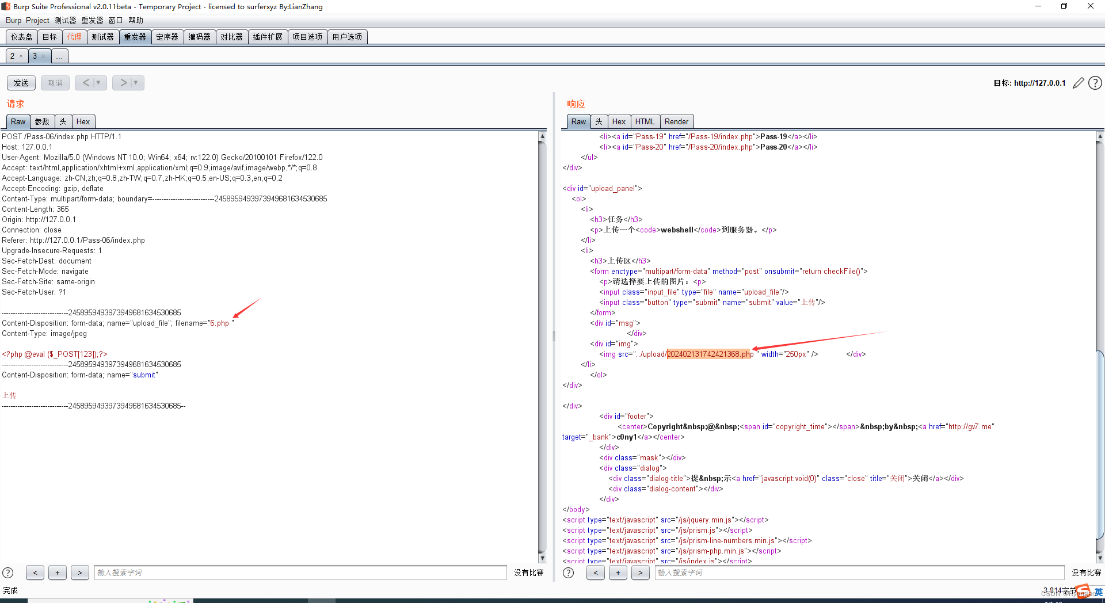The image size is (1105, 603).
Task: Open the 测试器 menu in menu bar
Action: click(x=65, y=21)
